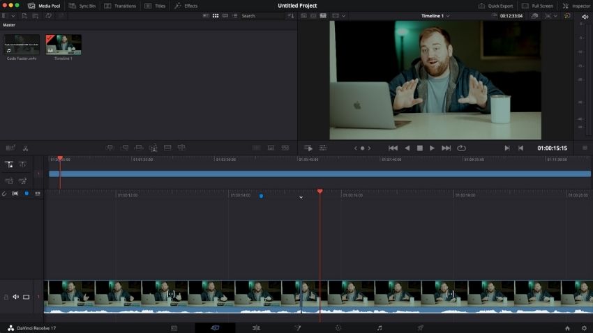Click the Sync Clips icon
Viewport: 593px width, 333px height.
coord(48,16)
